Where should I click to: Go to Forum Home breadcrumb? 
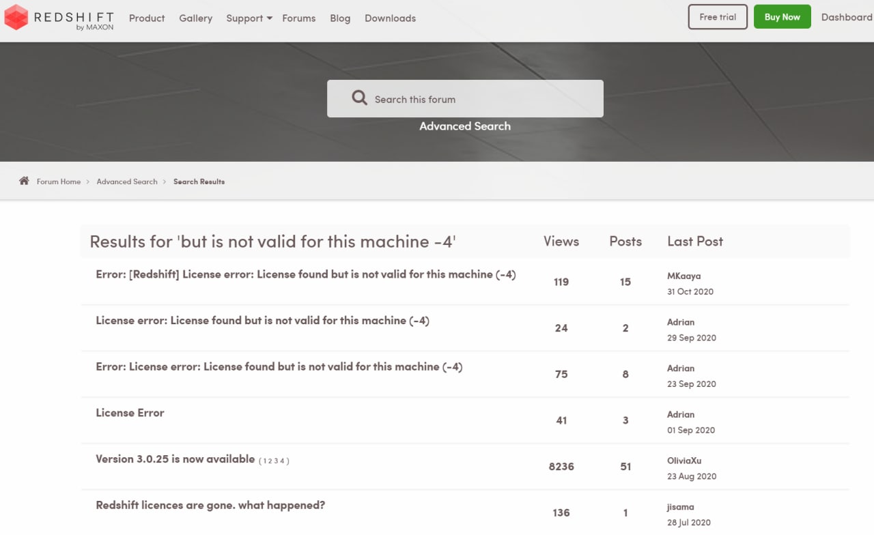[59, 182]
